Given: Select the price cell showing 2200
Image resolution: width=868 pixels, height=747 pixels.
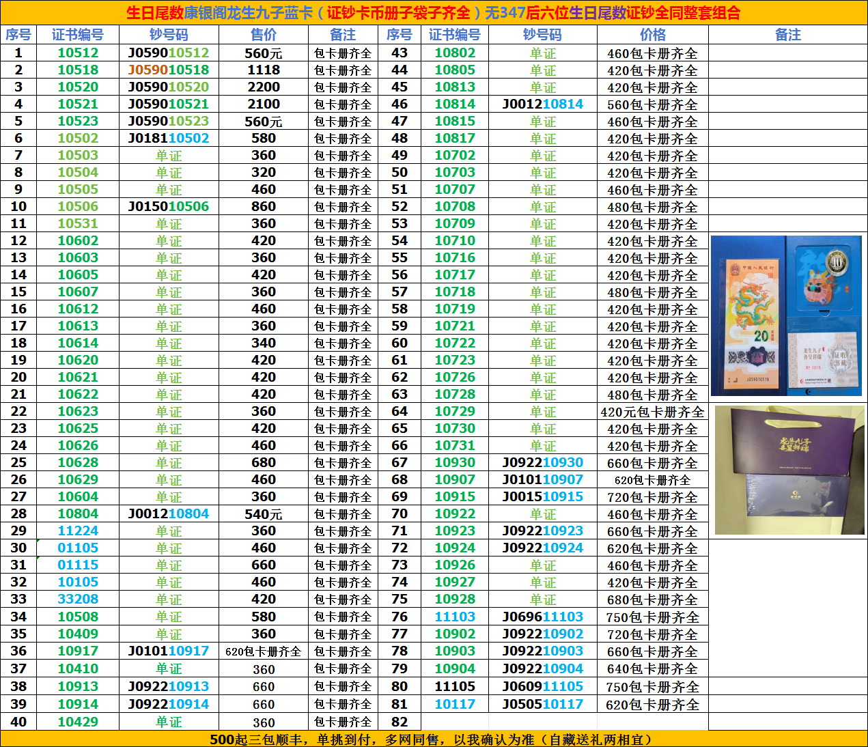Looking at the screenshot, I should (264, 87).
